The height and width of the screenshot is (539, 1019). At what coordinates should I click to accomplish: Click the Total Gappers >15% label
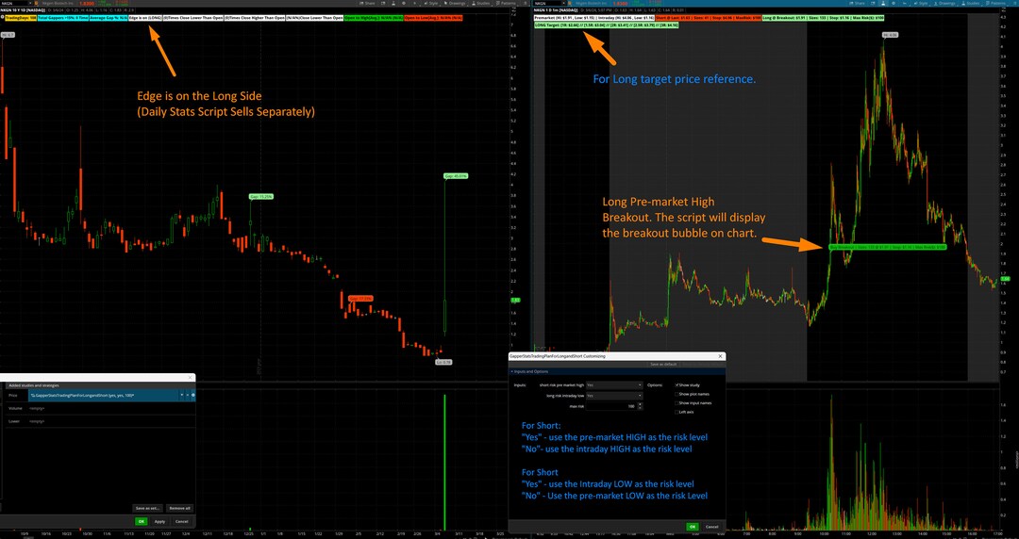(63, 18)
